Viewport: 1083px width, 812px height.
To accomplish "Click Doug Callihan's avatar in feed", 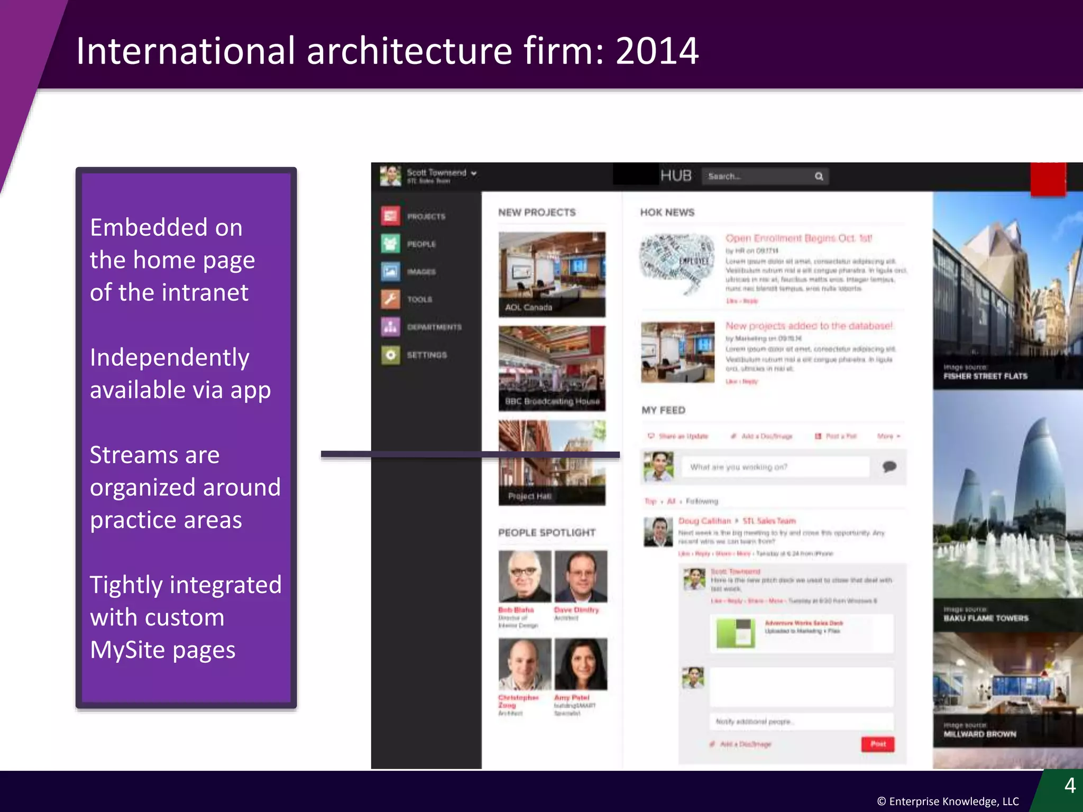I will click(x=658, y=532).
